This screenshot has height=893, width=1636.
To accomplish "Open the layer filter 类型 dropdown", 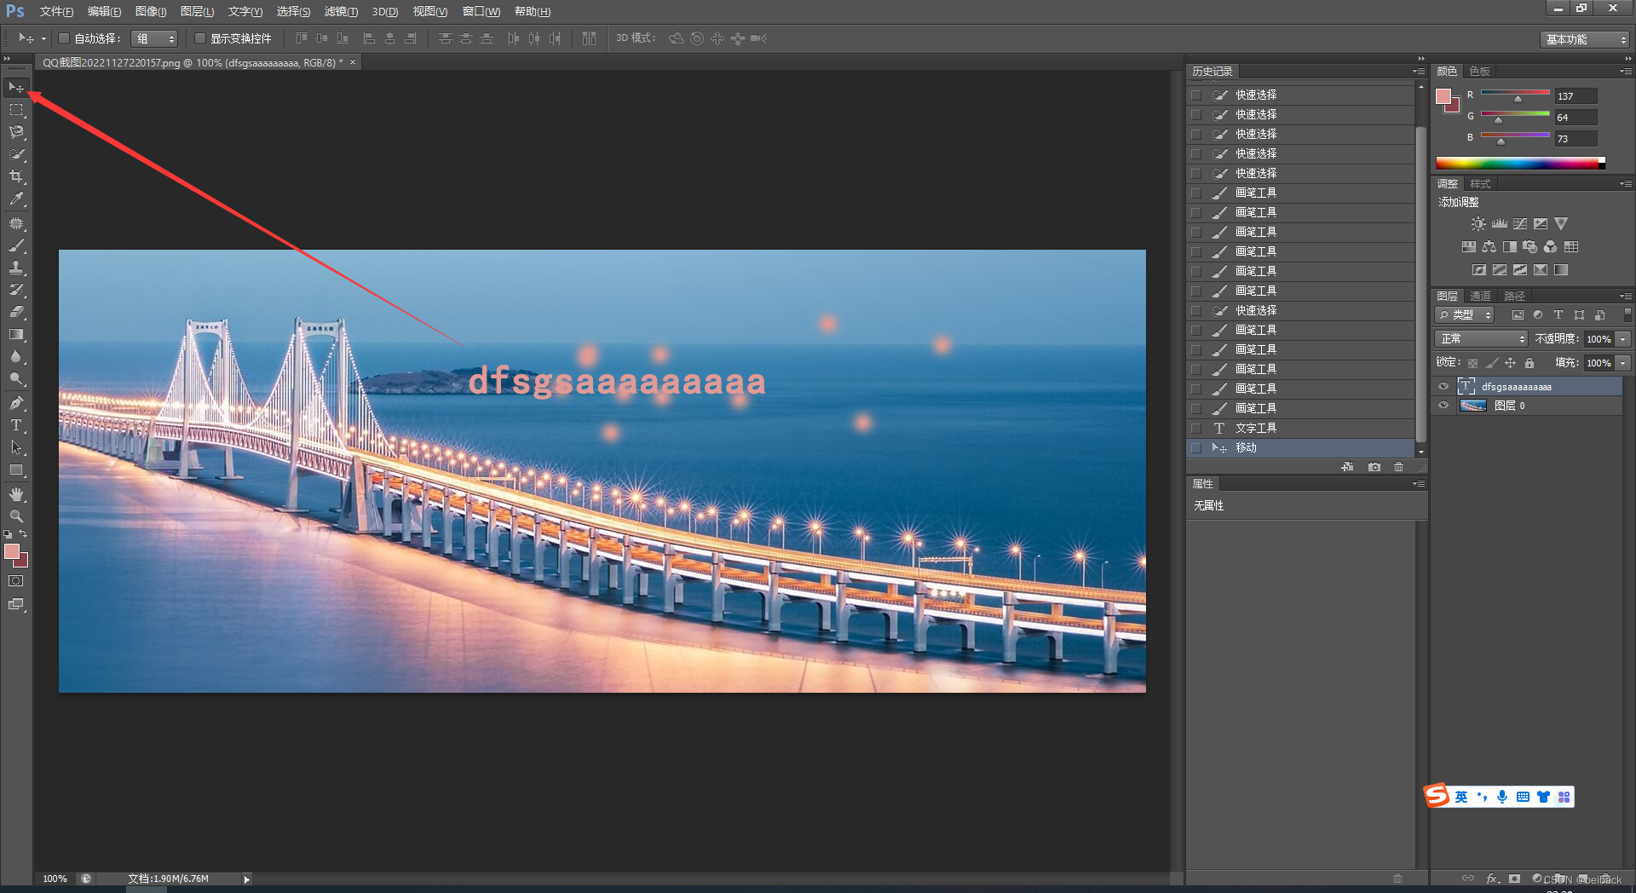I will 1466,315.
